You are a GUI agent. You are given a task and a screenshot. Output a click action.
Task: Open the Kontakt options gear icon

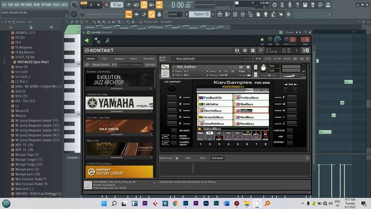[x=245, y=51]
